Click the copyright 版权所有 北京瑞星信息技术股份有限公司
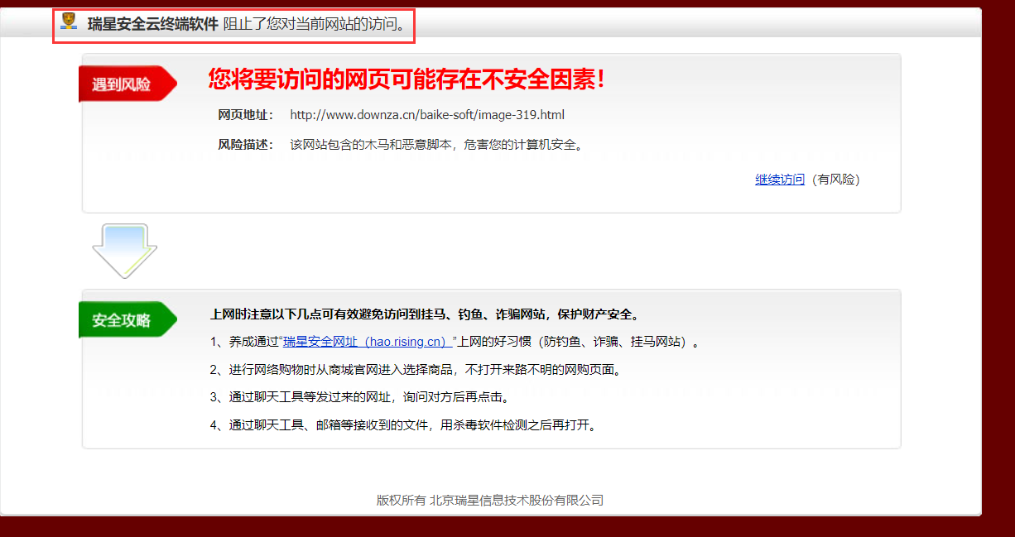 (x=490, y=500)
